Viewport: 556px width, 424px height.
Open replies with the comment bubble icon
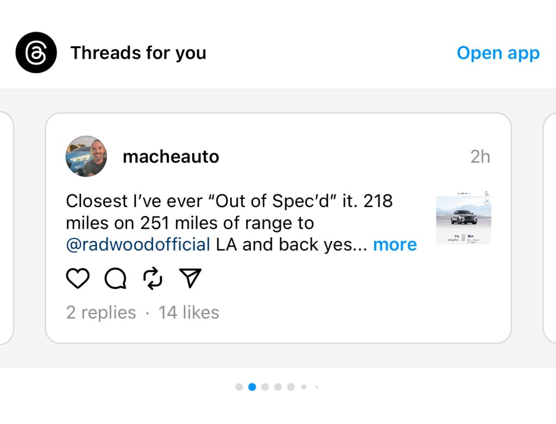115,279
